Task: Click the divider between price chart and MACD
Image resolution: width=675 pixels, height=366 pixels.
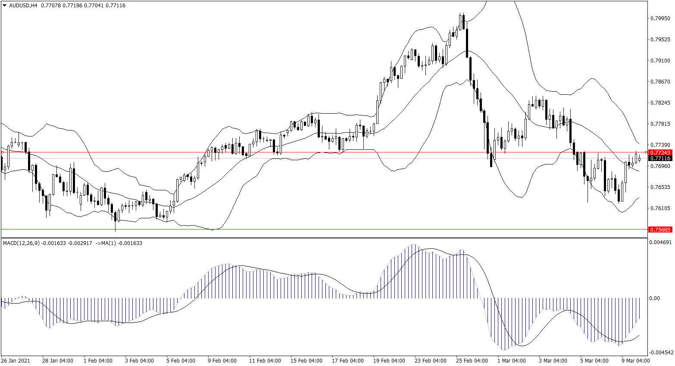Action: coord(323,238)
